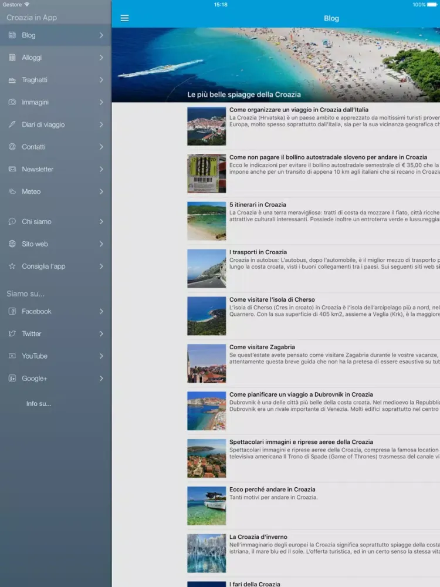
Task: Open the Blog menu item
Action: (x=56, y=35)
